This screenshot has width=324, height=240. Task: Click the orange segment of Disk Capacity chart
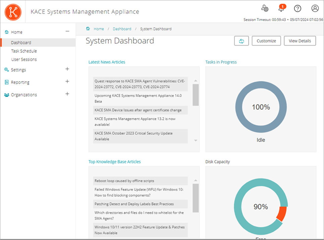tap(281, 214)
